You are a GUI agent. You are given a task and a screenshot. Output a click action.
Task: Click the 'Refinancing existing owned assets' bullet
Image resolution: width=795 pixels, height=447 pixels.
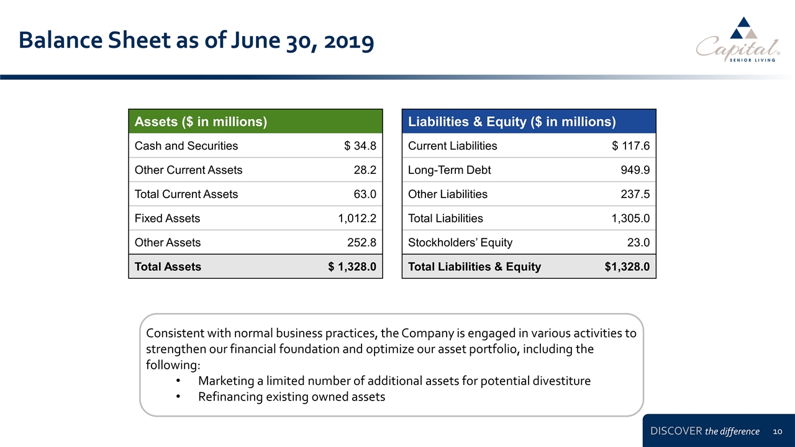(291, 397)
